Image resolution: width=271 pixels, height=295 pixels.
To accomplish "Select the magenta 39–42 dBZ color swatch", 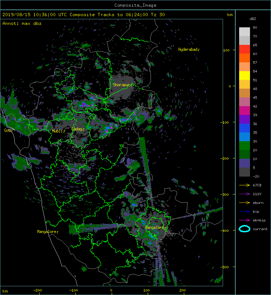I will point(244,111).
